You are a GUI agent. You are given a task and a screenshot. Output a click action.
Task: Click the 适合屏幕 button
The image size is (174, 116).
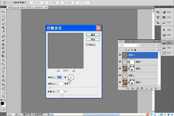pos(52,3)
